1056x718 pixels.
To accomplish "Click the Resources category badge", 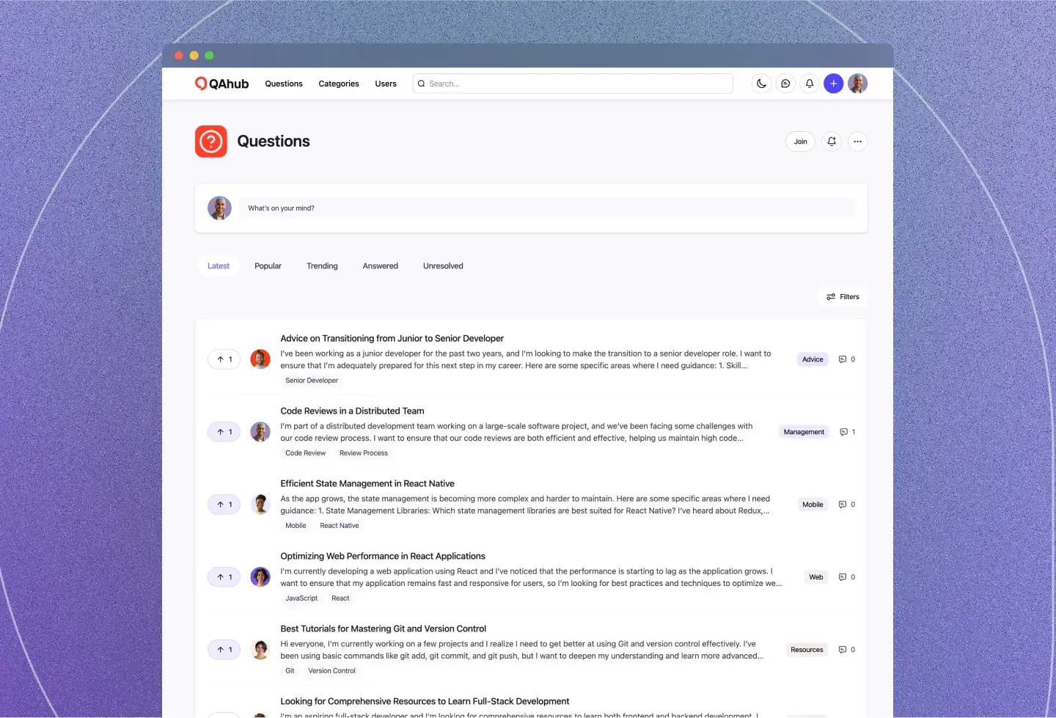I will pyautogui.click(x=807, y=650).
